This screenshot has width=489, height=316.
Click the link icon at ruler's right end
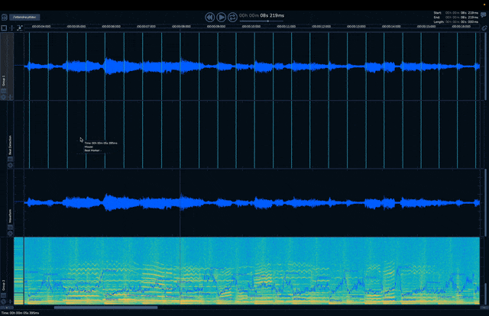(484, 27)
